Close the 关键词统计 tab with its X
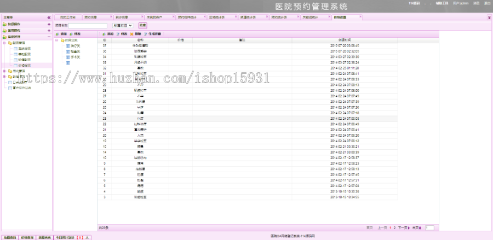 coord(329,16)
